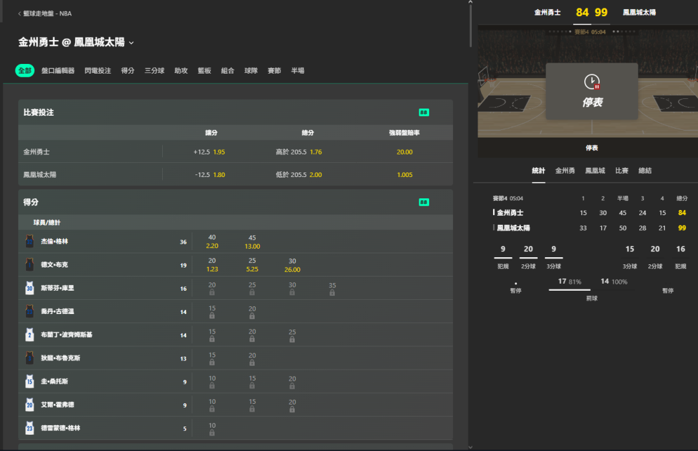Click 杰倫•格林 jersey icon
This screenshot has width=698, height=451.
point(29,242)
